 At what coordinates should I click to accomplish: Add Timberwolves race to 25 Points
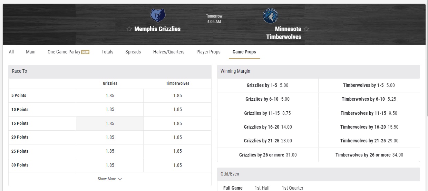point(177,151)
